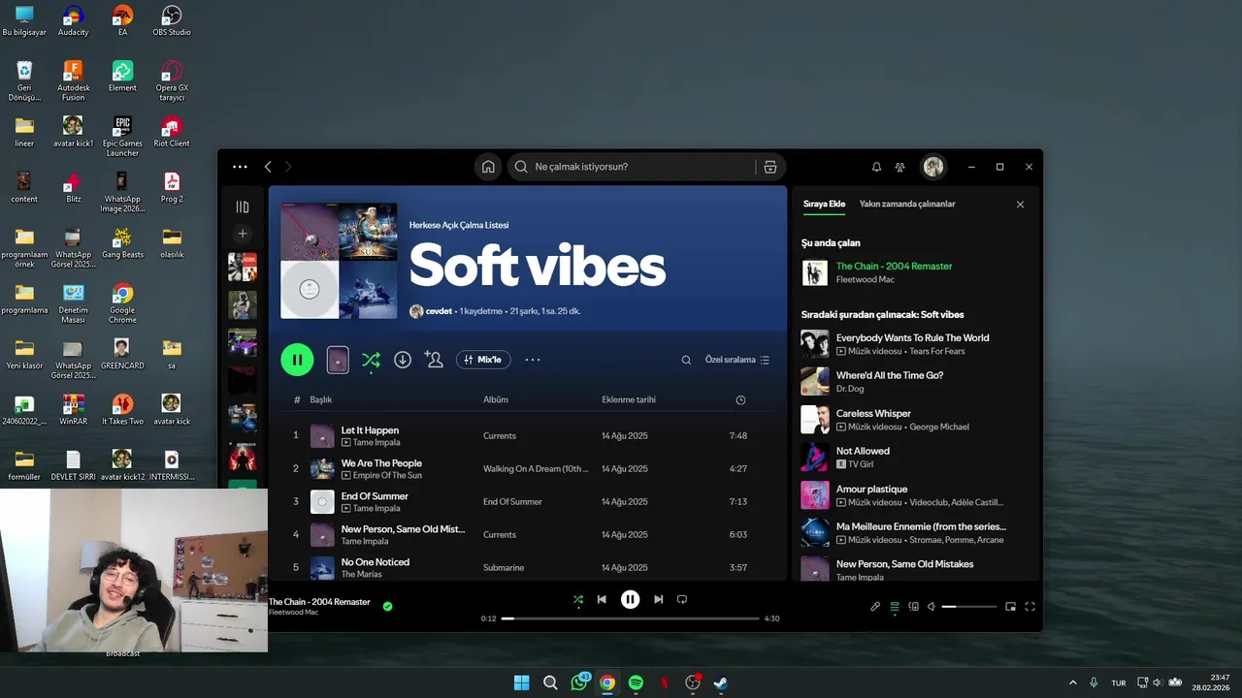Open Steam from the taskbar
This screenshot has height=698, width=1242.
coord(721,682)
